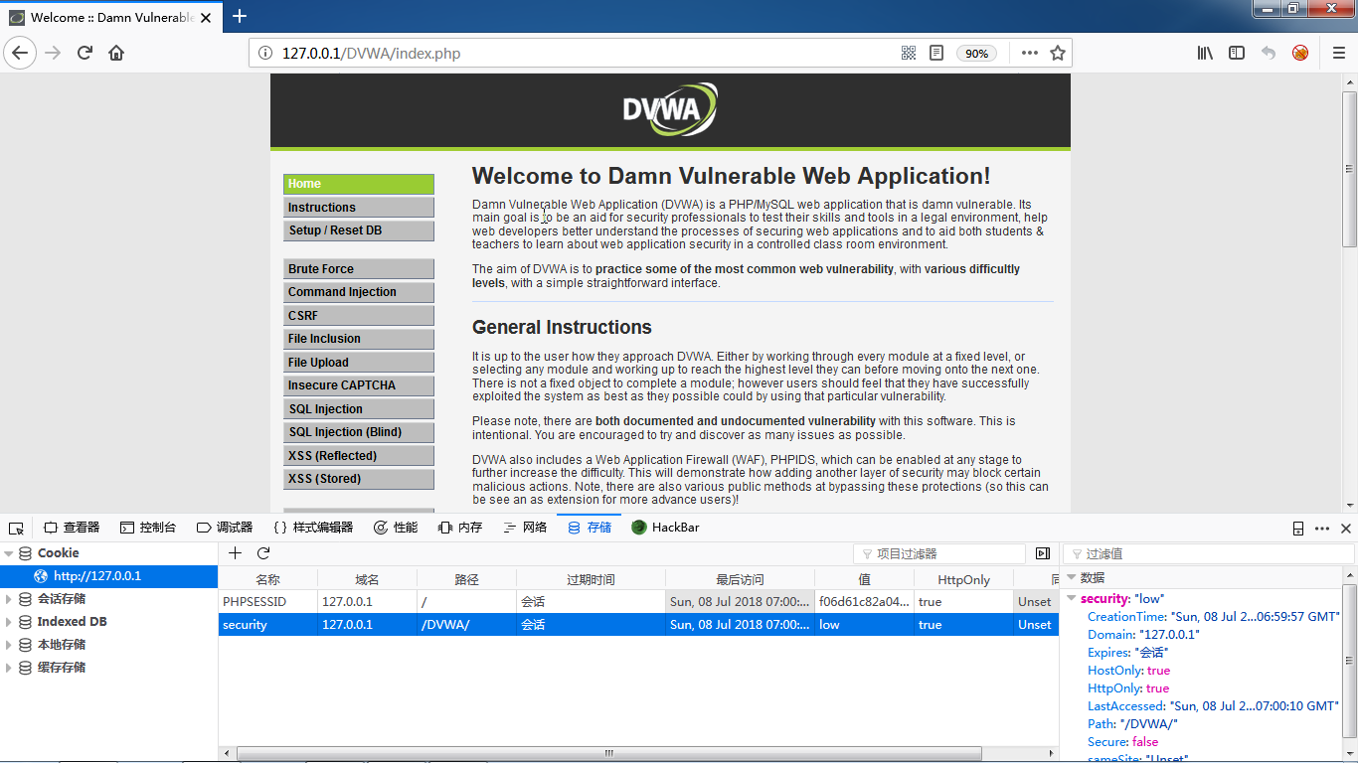Image resolution: width=1358 pixels, height=763 pixels.
Task: Click the Brute Force menu button
Action: (358, 269)
